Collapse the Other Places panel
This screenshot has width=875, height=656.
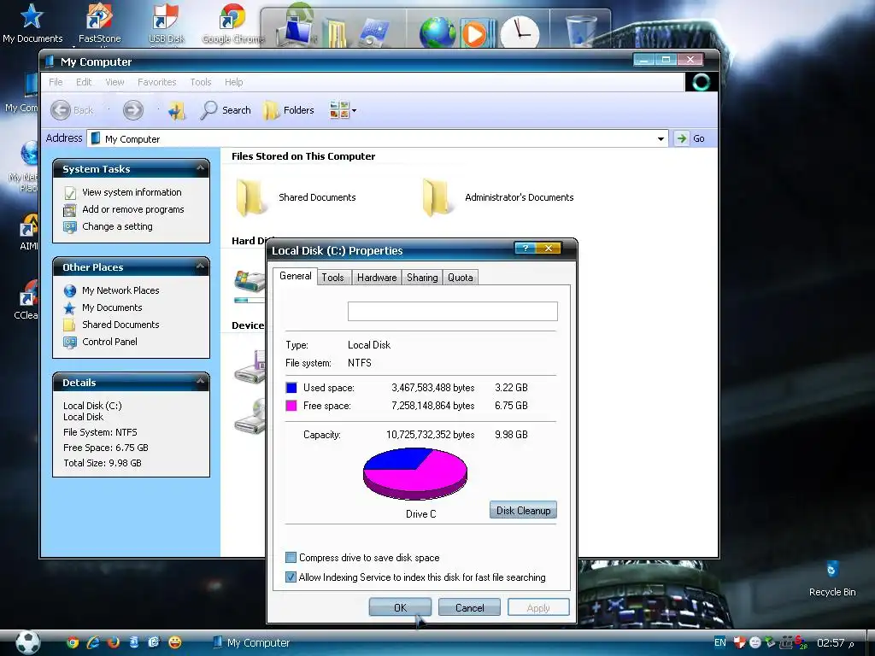pyautogui.click(x=200, y=266)
